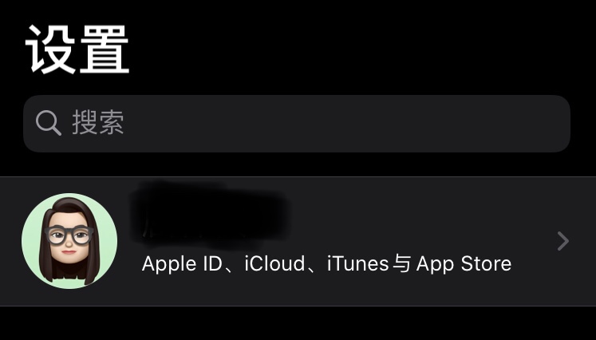Tap the iTunes text in the subtitle
596x340 pixels.
(357, 263)
